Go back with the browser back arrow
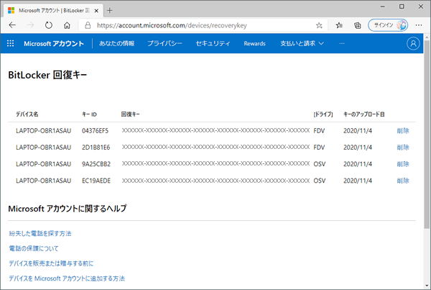The image size is (431, 290). pos(12,25)
